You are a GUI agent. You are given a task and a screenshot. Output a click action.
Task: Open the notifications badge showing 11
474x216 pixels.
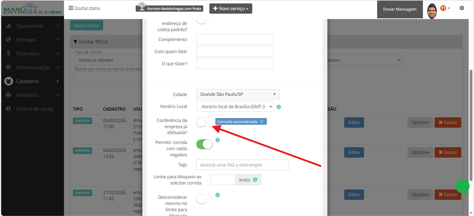click(443, 8)
